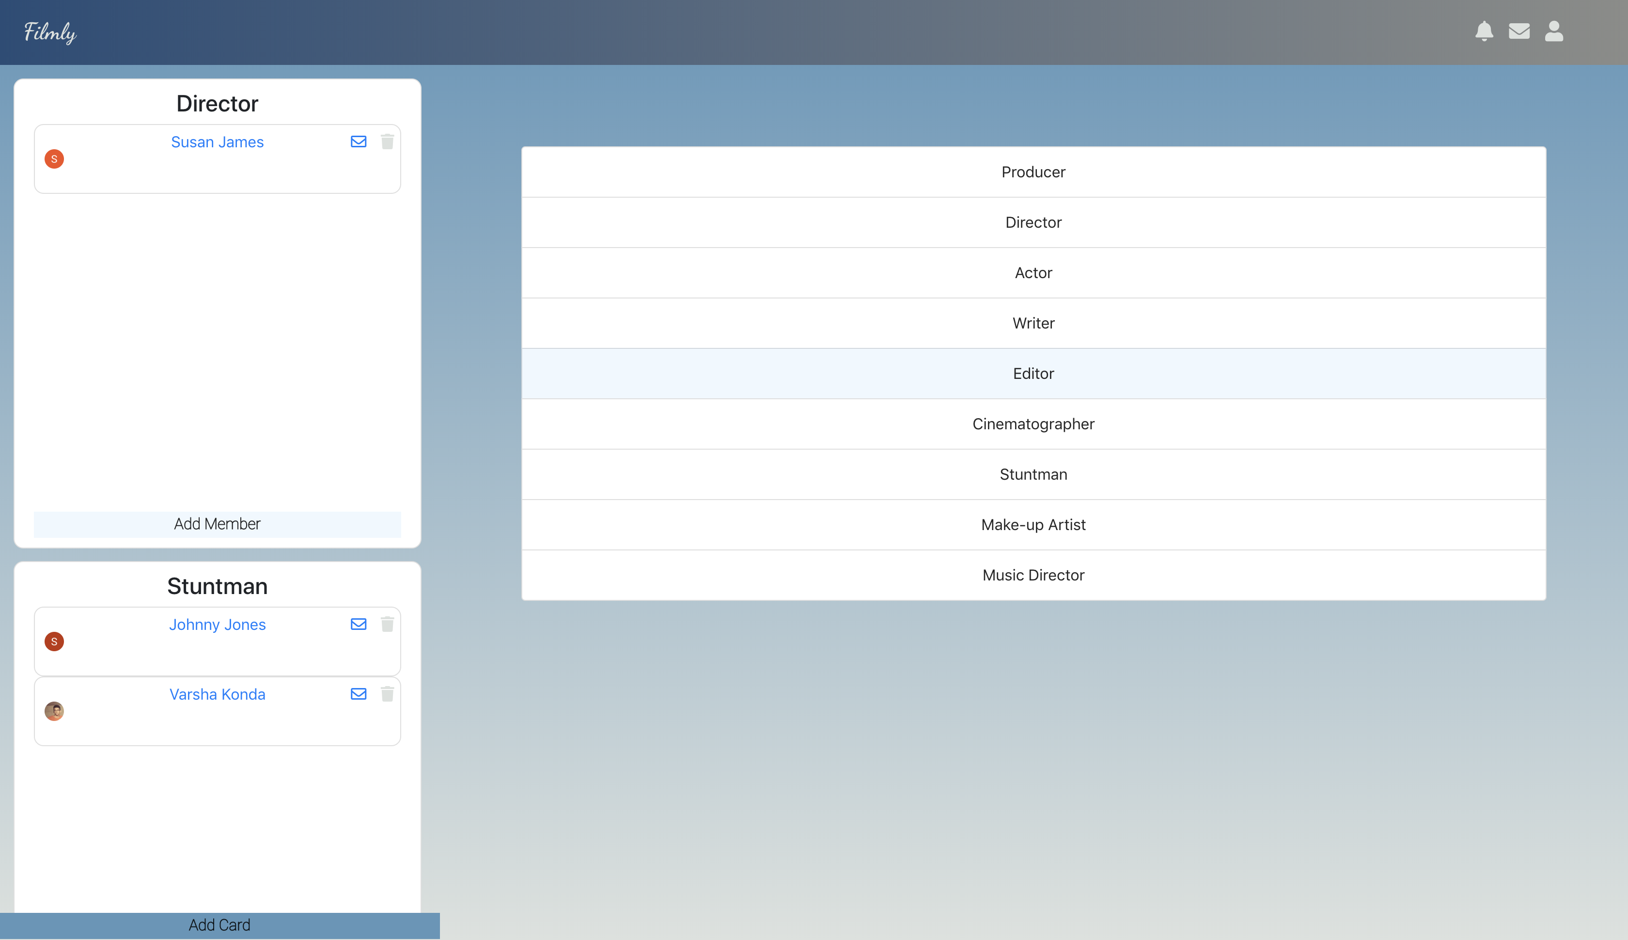Delete Susan James with trash icon
The height and width of the screenshot is (940, 1628).
[x=387, y=141]
